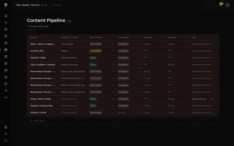This screenshot has width=234, height=146.
Task: Click The Mars Touch logo icon
Action: (x=6, y=5)
